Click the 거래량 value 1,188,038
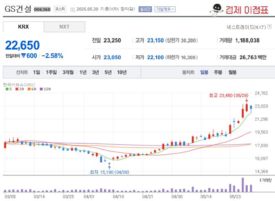The width and height of the screenshot is (275, 201). 247,40
